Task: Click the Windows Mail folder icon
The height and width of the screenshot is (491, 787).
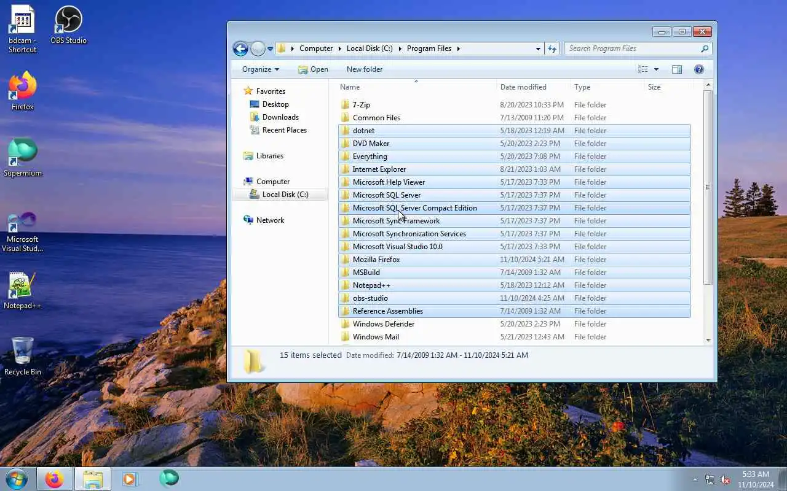Action: pos(345,336)
